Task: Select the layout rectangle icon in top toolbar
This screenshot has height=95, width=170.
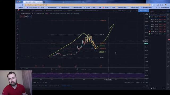Action: pyautogui.click(x=114, y=11)
